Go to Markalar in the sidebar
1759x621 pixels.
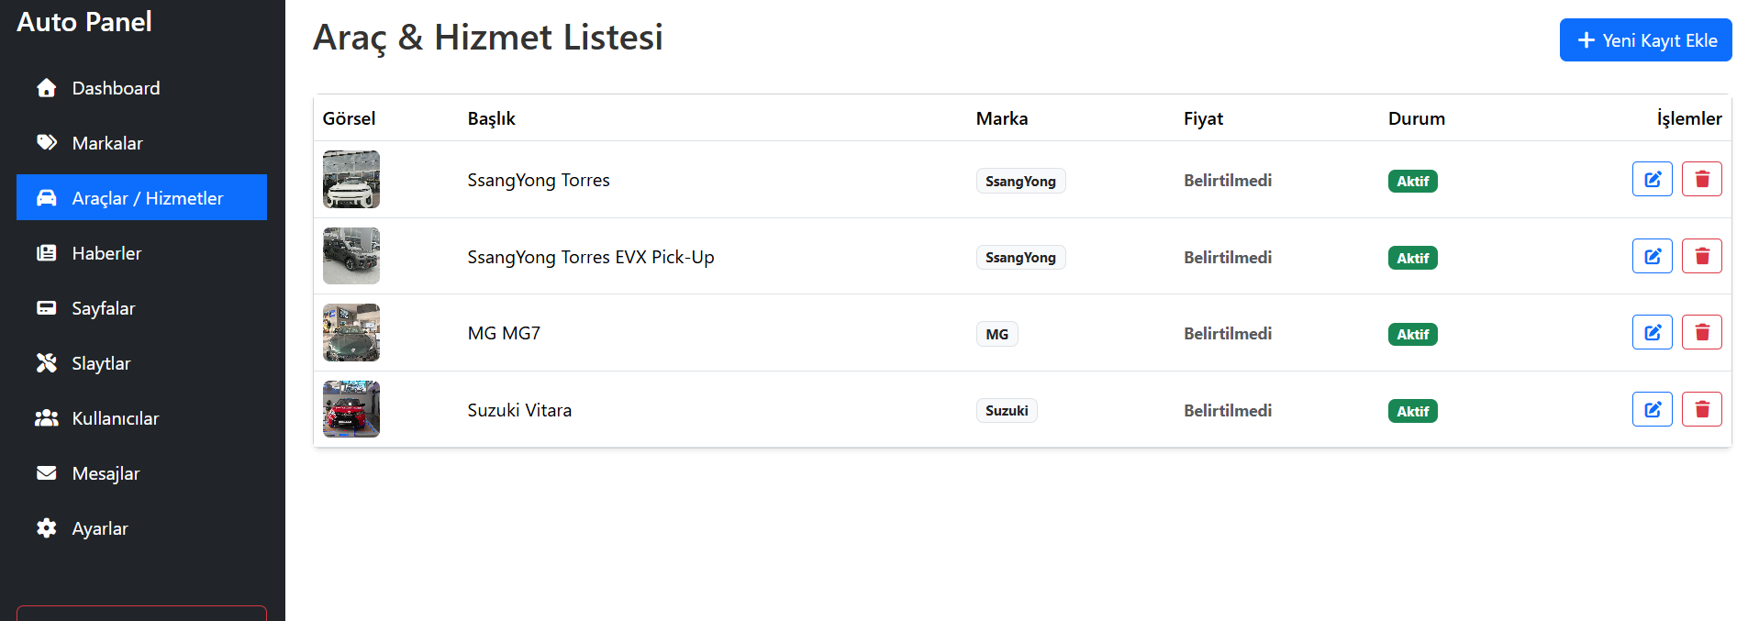107,143
